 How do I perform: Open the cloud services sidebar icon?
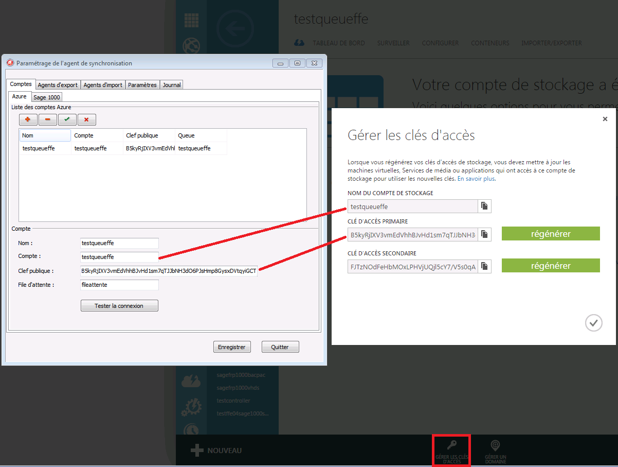pyautogui.click(x=191, y=382)
